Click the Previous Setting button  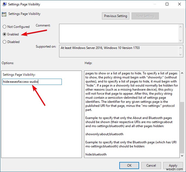116,16
